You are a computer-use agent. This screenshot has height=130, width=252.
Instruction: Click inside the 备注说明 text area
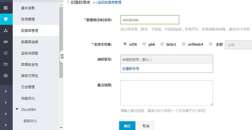click(x=167, y=93)
